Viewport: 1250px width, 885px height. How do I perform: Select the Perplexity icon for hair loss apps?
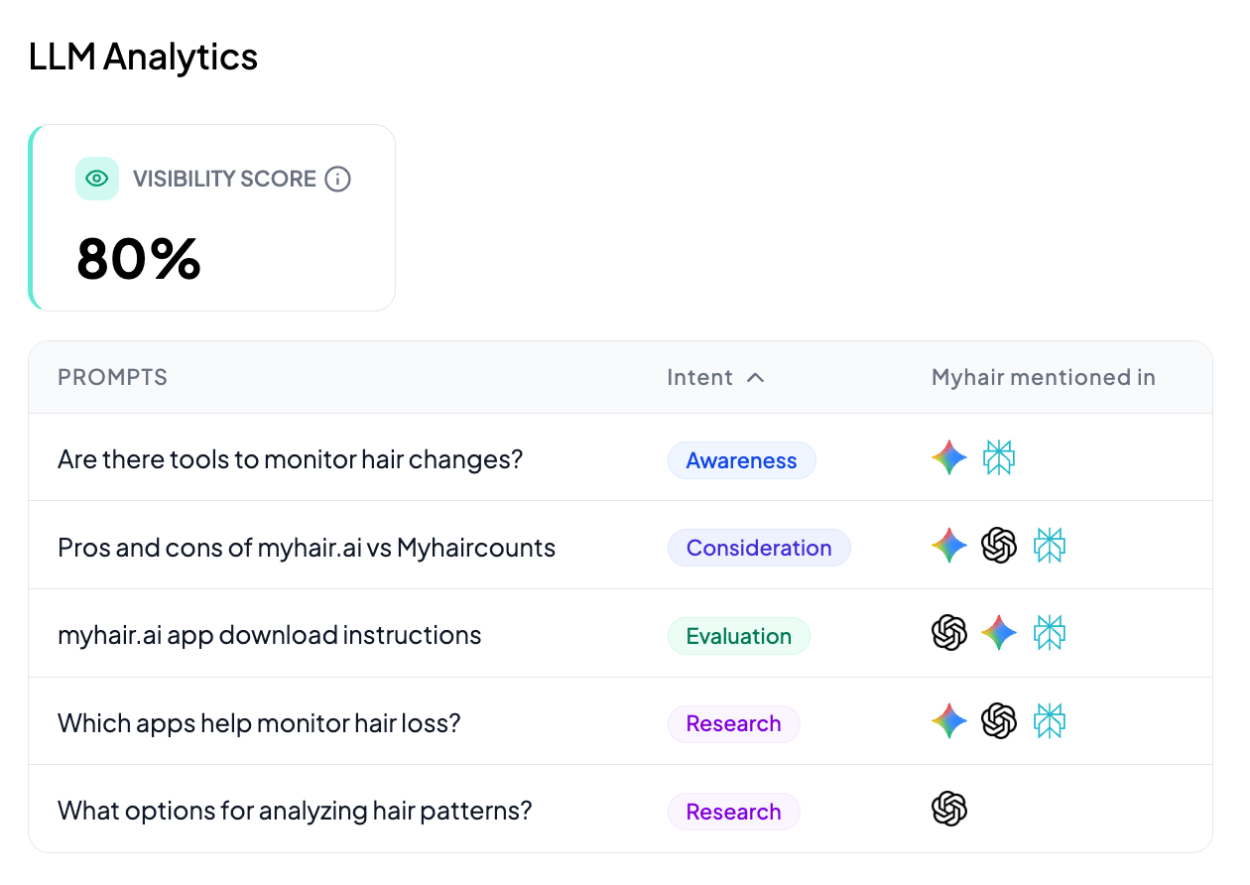click(1048, 721)
